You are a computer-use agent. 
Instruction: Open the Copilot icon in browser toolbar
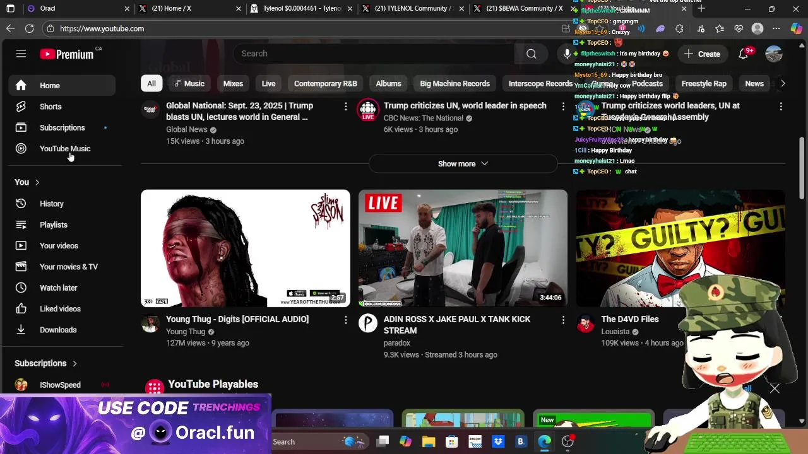[797, 28]
